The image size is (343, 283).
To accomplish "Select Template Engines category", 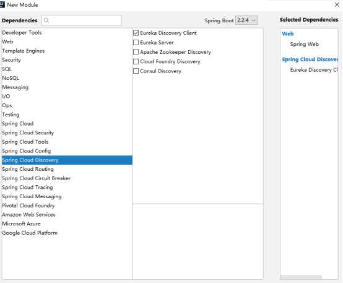I will click(x=67, y=51).
